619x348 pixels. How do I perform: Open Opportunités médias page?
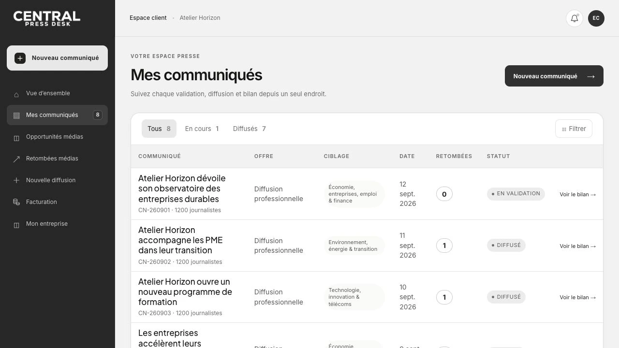pyautogui.click(x=57, y=137)
